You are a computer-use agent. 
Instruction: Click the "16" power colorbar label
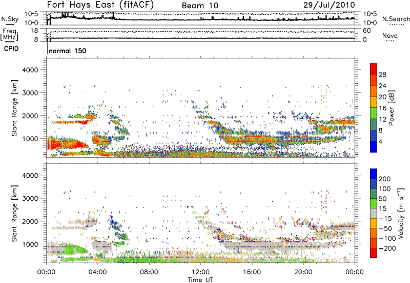tap(382, 108)
